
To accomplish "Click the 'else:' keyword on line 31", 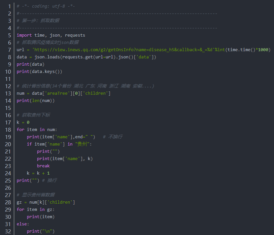I will coord(23,224).
